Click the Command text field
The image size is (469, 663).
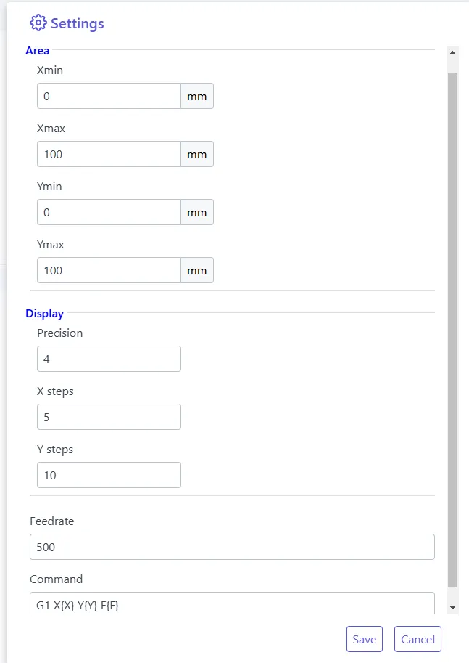point(232,603)
